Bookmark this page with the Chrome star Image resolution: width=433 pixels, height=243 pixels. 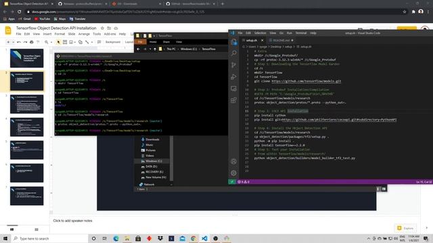point(405,12)
